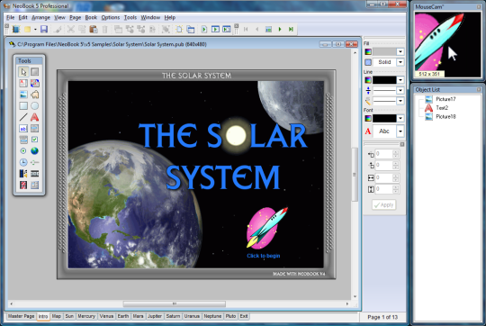Screen dimensions: 486x326
Task: Pick the globe web browser tool
Action: (x=35, y=150)
